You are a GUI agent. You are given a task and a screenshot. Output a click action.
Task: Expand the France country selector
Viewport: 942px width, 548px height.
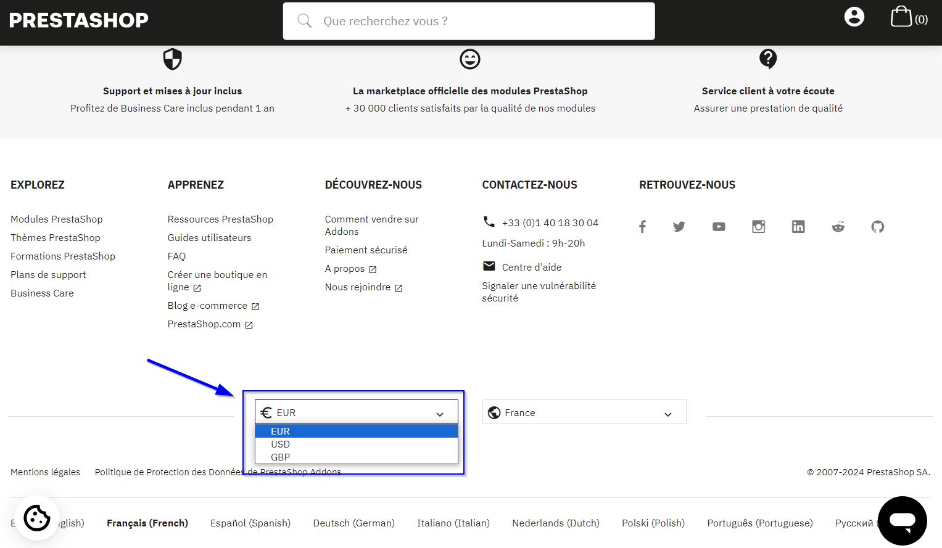[584, 412]
